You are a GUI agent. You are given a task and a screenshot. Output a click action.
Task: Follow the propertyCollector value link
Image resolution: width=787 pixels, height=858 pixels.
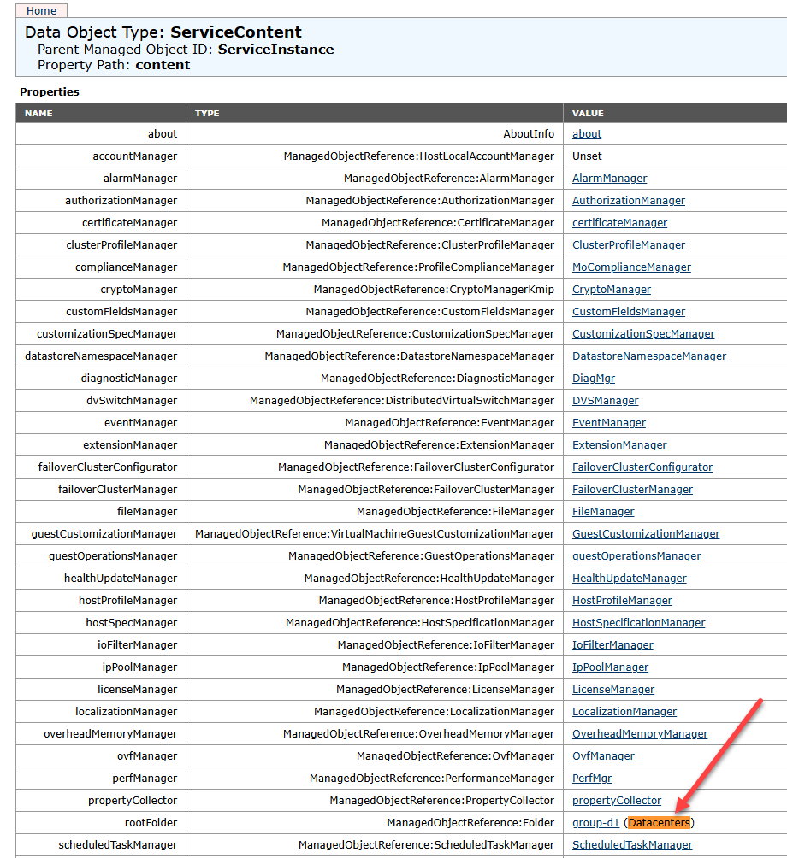point(617,801)
